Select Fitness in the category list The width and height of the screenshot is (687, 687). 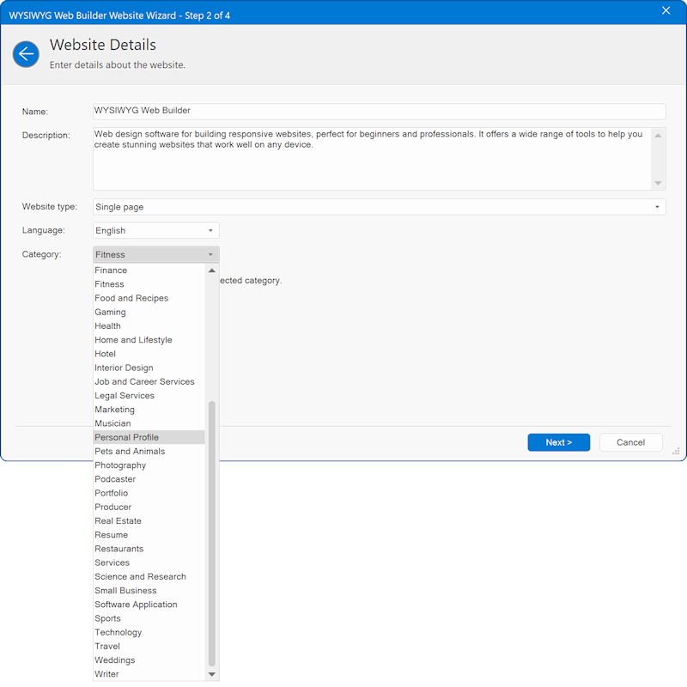point(149,284)
